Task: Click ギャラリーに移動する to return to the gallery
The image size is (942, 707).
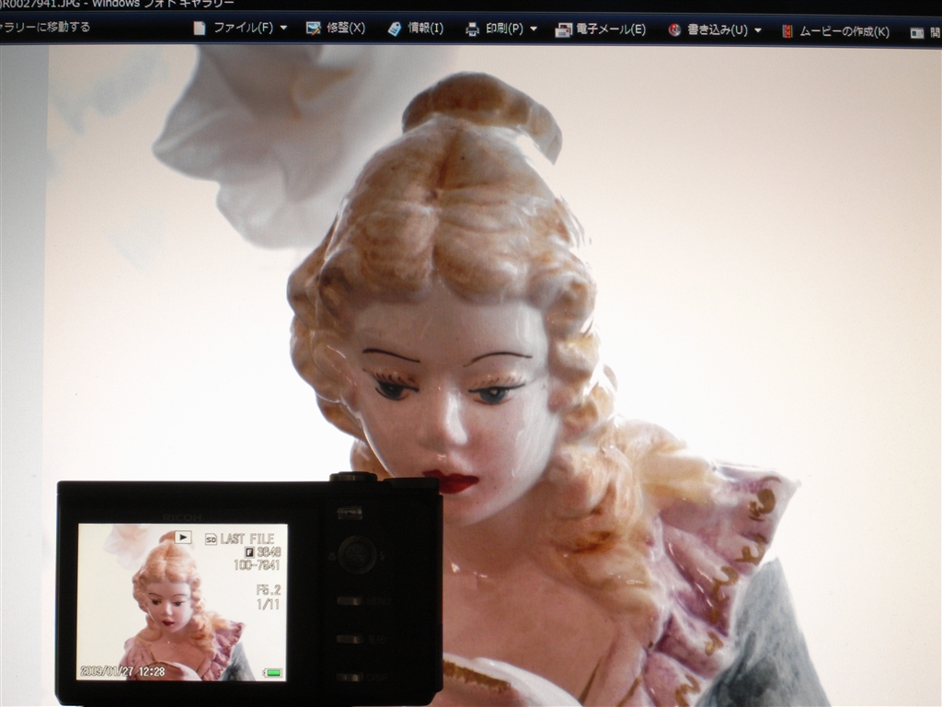Action: tap(45, 27)
